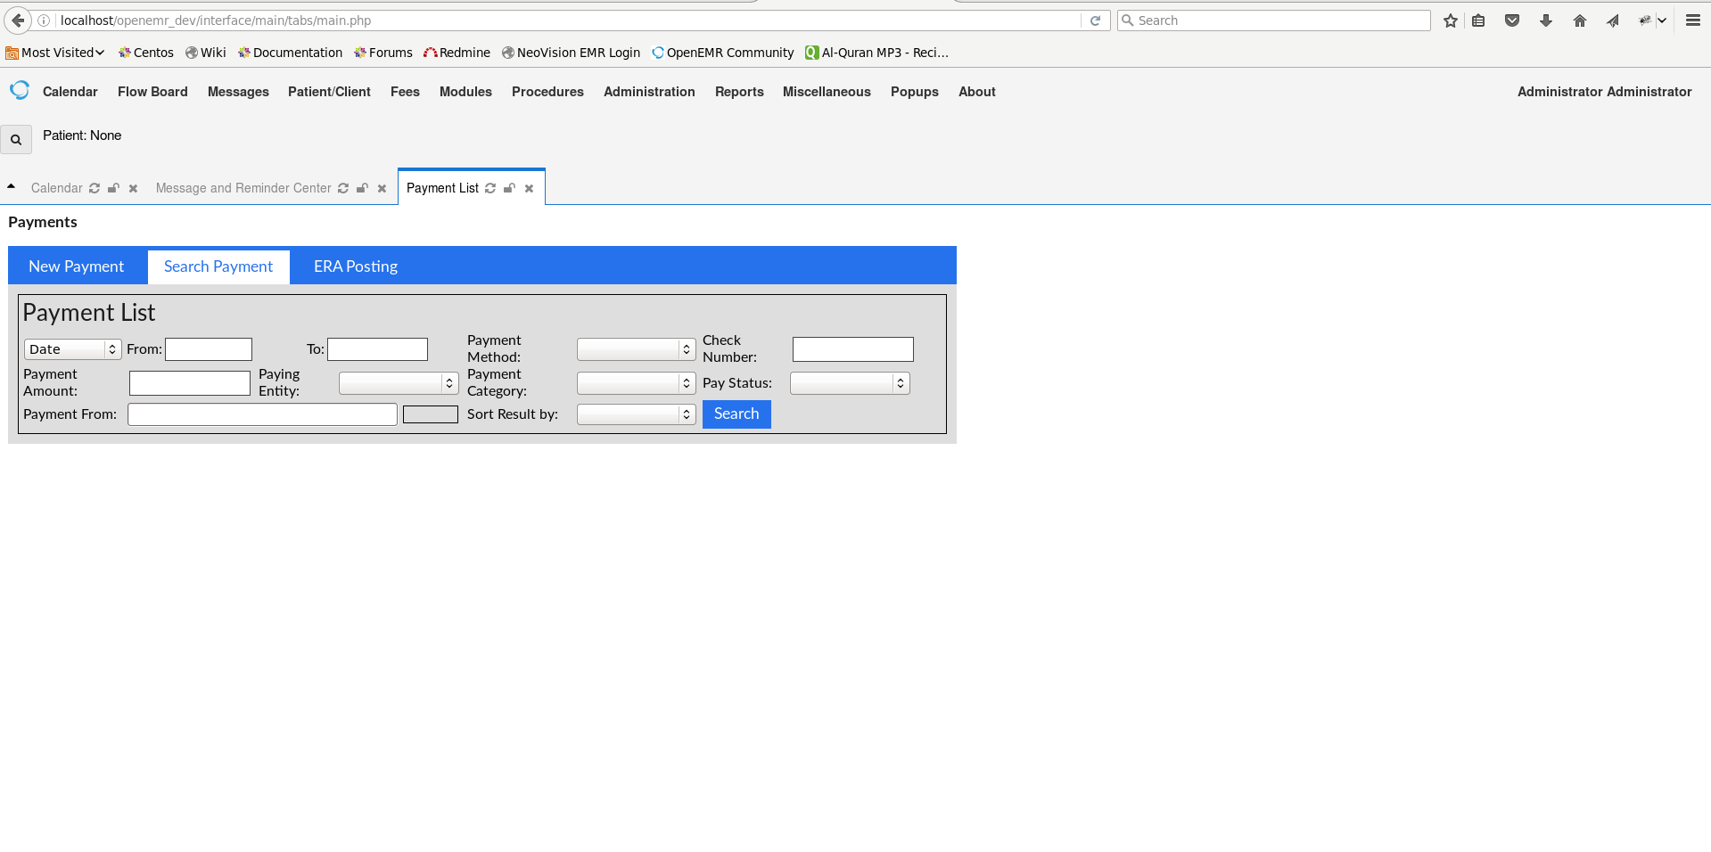Click the site info icon in address bar
The height and width of the screenshot is (852, 1711).
tap(44, 20)
